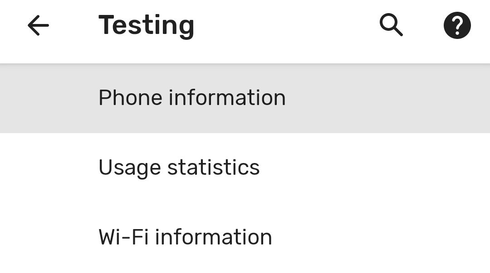Open search with the magnifier icon
Image resolution: width=490 pixels, height=273 pixels.
(x=391, y=25)
